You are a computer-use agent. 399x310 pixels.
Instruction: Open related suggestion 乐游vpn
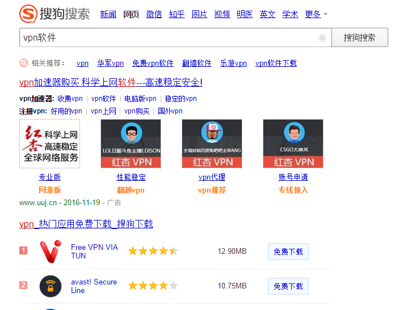(234, 63)
